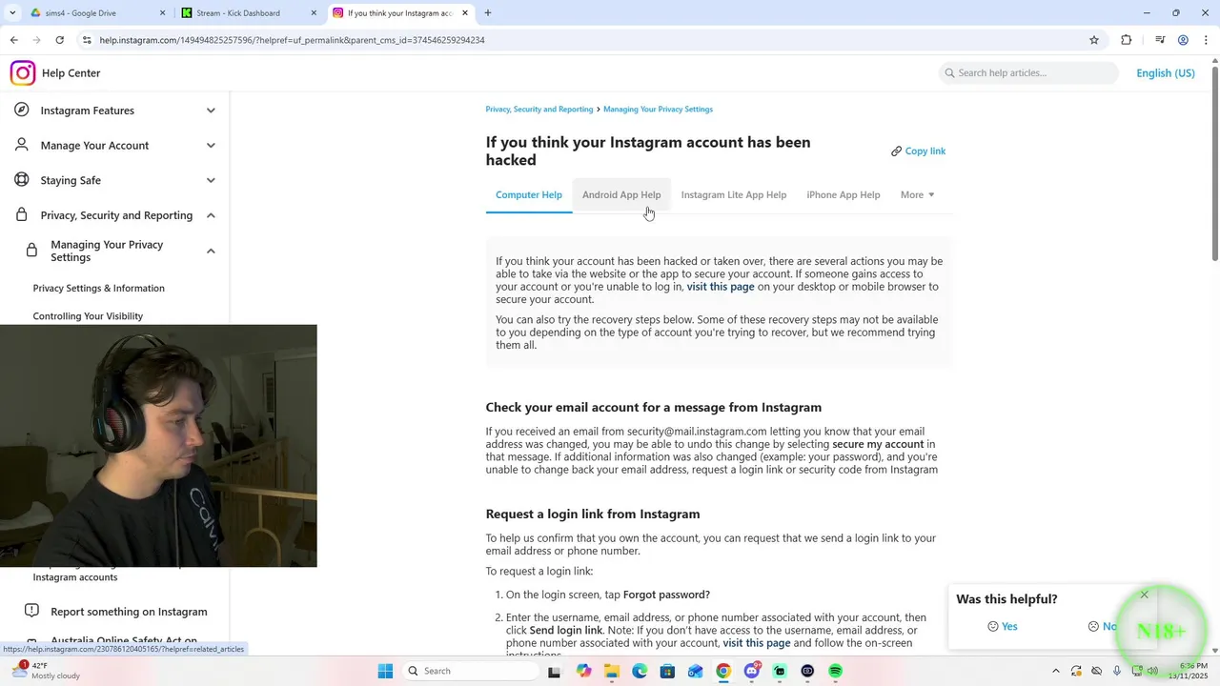The width and height of the screenshot is (1220, 686).
Task: Open Privacy, Security and Reporting breadcrumb
Action: [x=539, y=109]
